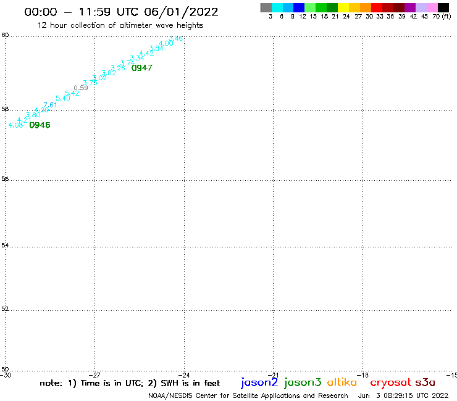Click the title date 06/01/2022

coord(181,12)
